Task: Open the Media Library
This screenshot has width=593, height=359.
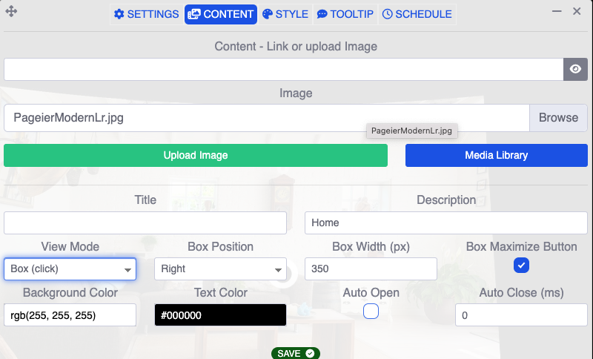Action: [496, 156]
